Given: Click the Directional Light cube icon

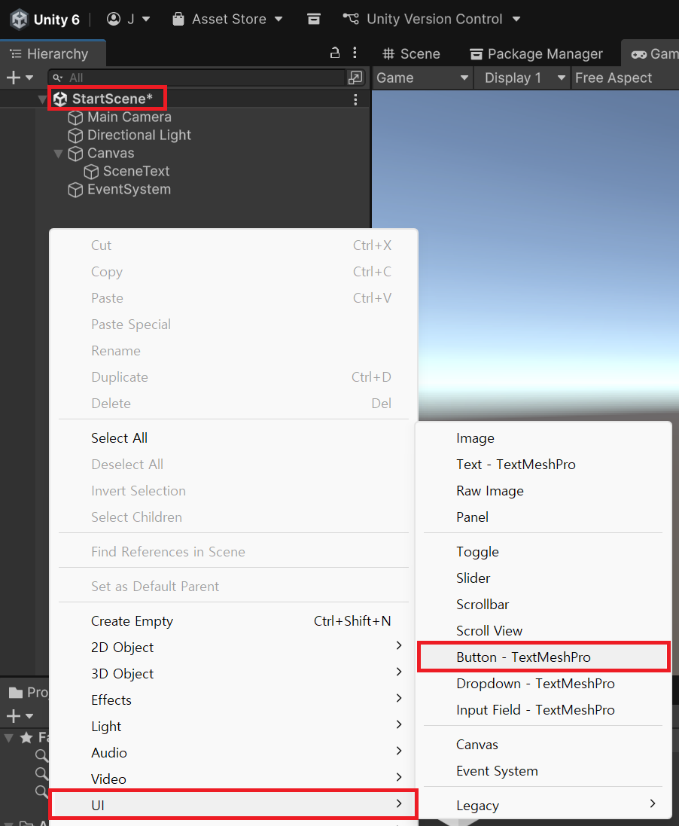Looking at the screenshot, I should pyautogui.click(x=75, y=136).
